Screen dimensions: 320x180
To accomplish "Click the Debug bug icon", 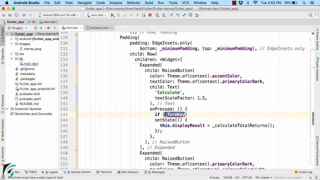I will [x=118, y=15].
